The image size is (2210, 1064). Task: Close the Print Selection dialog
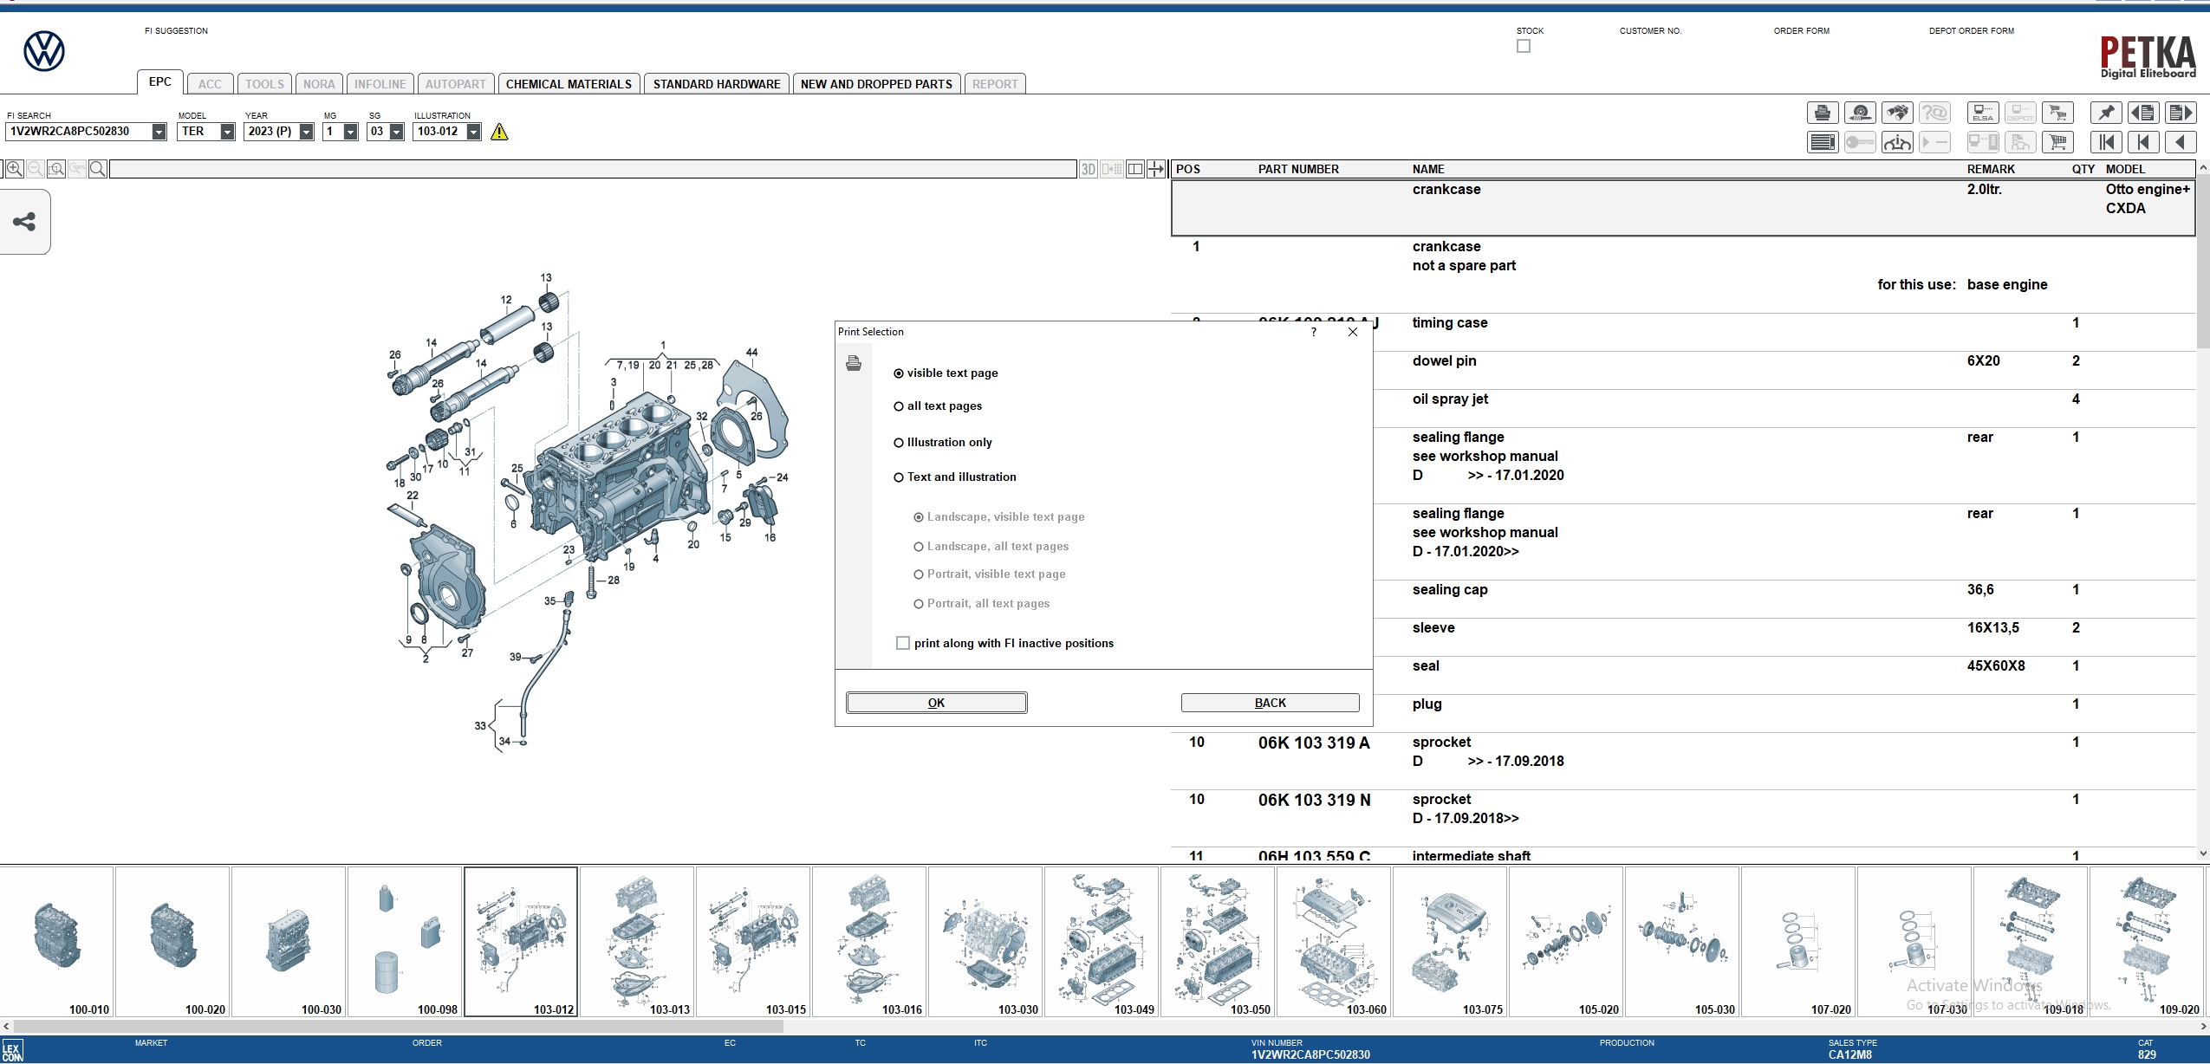coord(1353,332)
